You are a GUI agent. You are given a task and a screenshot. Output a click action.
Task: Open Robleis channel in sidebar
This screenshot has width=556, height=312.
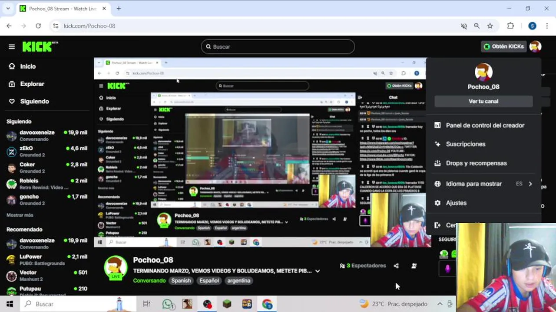tap(47, 184)
